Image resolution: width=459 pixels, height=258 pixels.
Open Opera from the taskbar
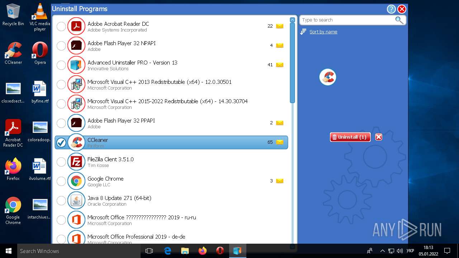(220, 251)
